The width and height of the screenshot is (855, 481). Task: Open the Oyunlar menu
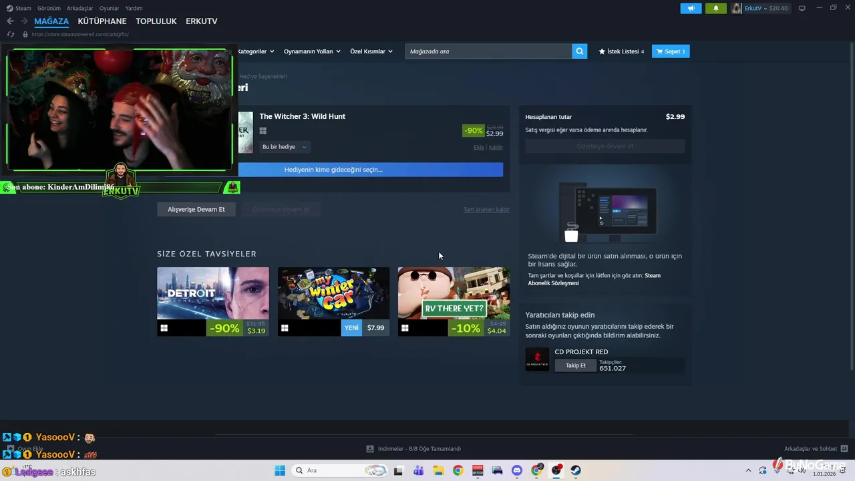[x=109, y=8]
